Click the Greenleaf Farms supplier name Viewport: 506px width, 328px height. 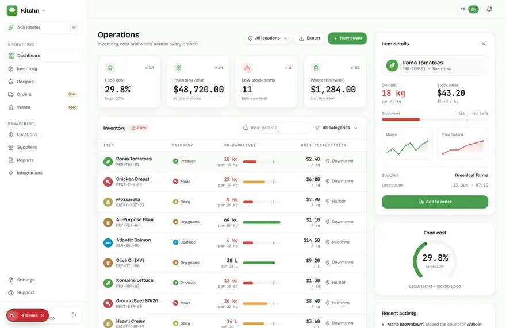pyautogui.click(x=471, y=175)
